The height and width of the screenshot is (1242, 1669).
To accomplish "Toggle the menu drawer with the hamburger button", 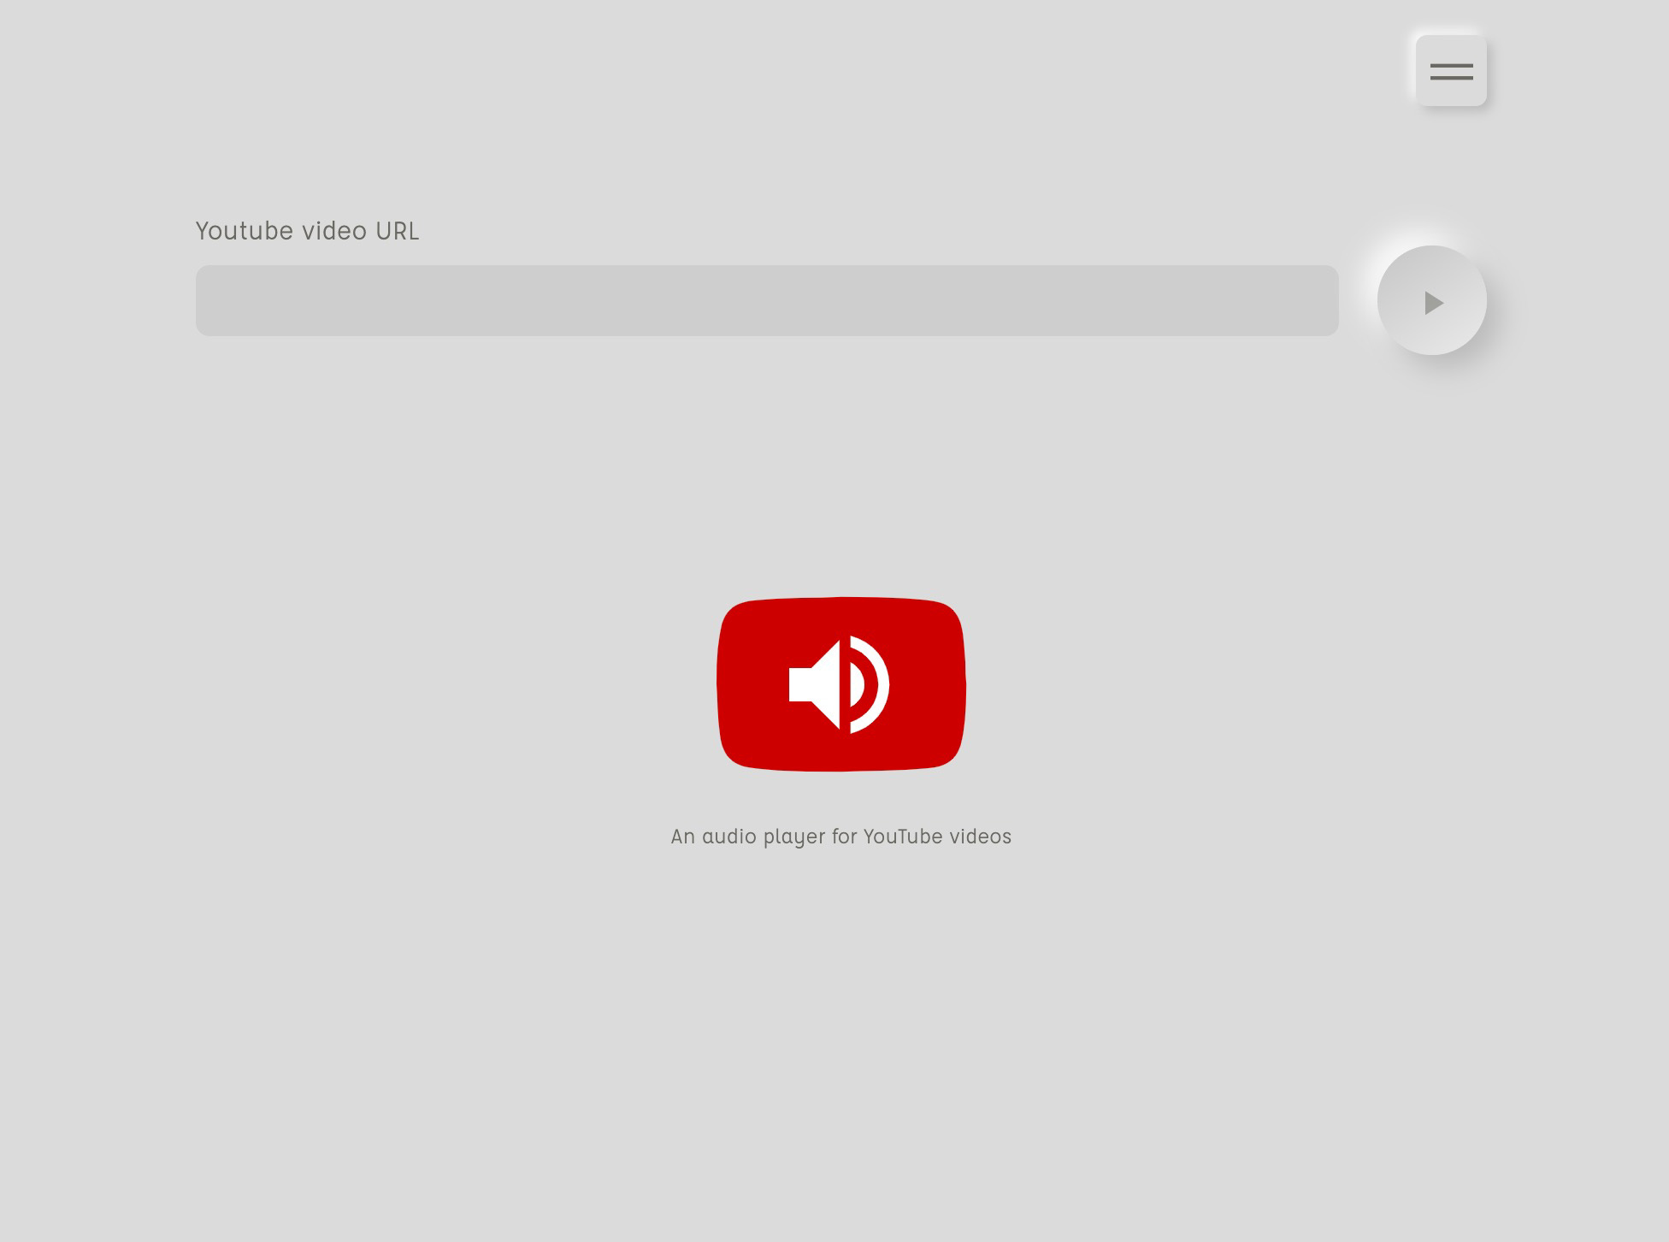I will pos(1451,71).
